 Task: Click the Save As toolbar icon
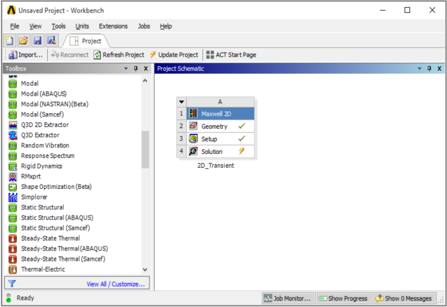tap(52, 40)
